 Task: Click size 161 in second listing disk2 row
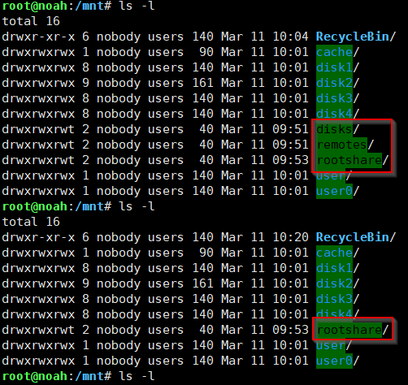pos(202,283)
